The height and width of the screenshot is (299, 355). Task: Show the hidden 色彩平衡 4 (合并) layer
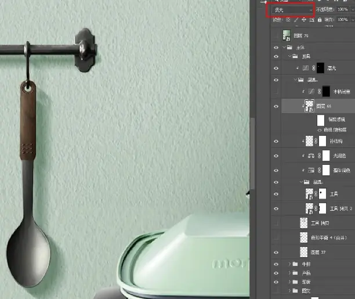point(276,237)
